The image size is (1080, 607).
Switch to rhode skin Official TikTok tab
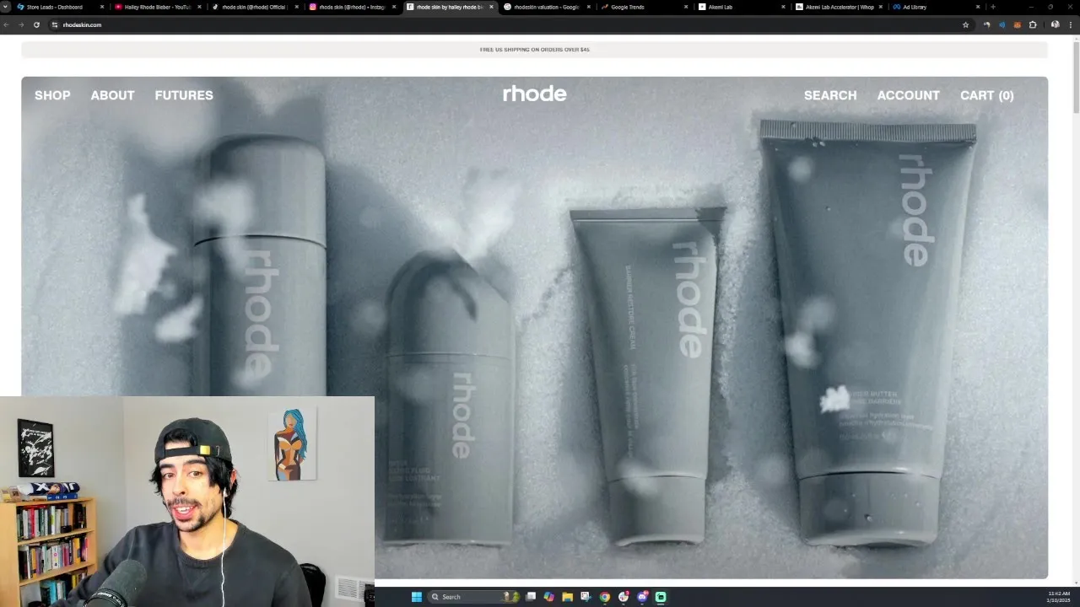(255, 7)
